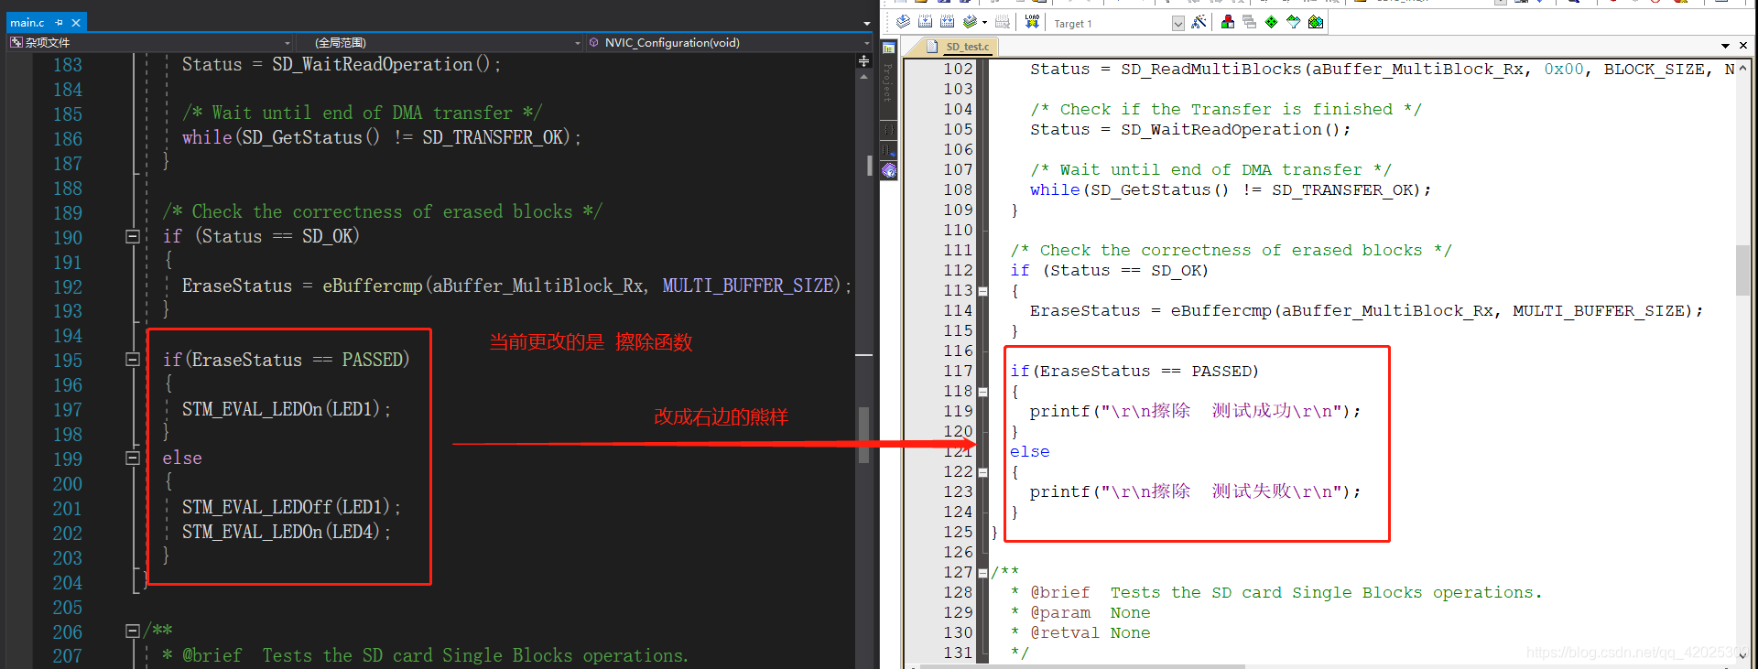Click Keil scrollbar down arrow
Viewport: 1758px width, 669px height.
tap(1742, 655)
